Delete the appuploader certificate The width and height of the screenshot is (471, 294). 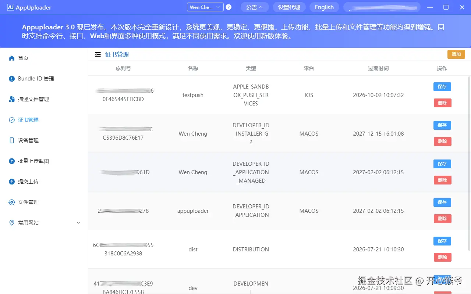pos(442,218)
